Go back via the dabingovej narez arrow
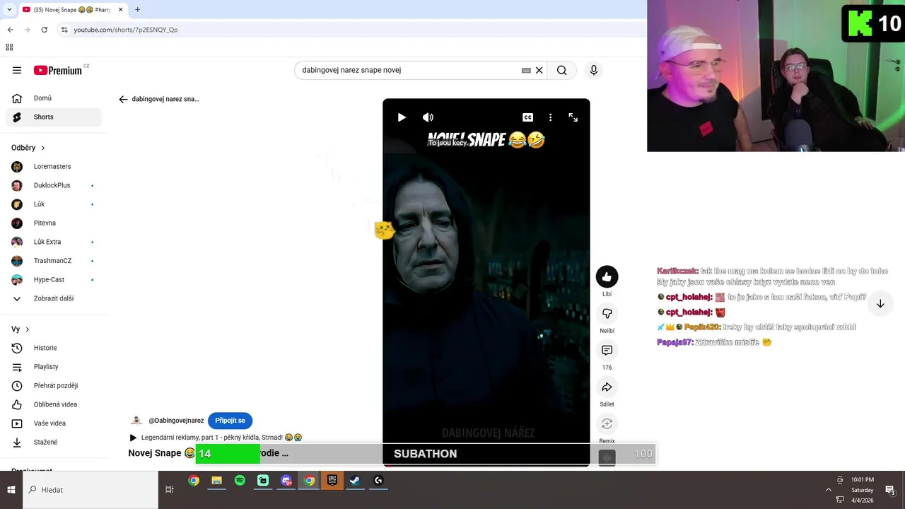 (x=123, y=99)
